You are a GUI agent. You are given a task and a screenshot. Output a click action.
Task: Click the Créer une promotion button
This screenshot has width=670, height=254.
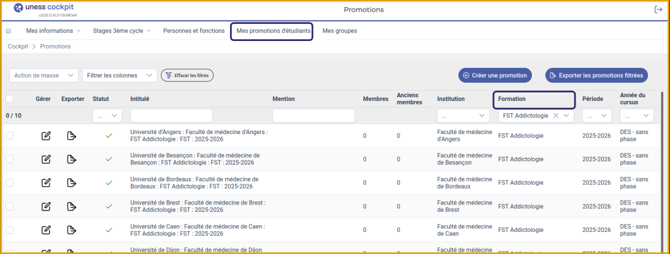point(495,75)
